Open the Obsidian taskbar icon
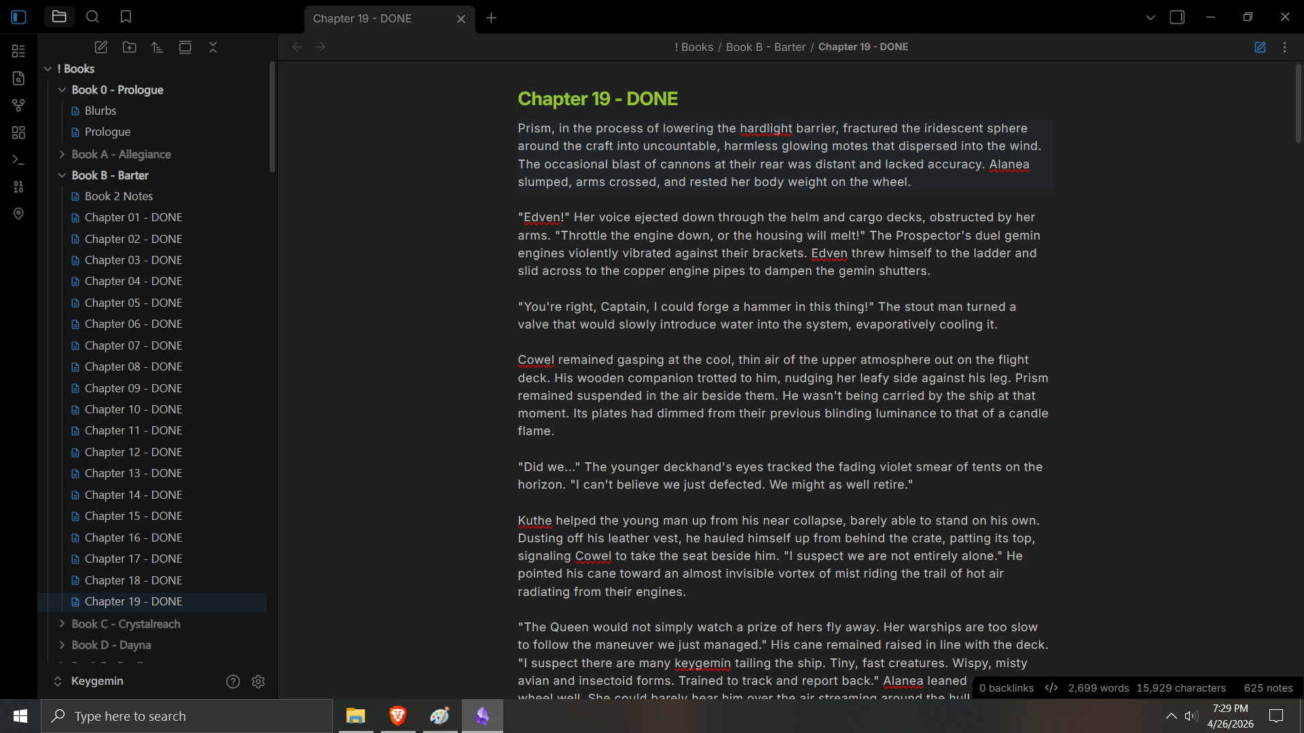 [x=482, y=716]
